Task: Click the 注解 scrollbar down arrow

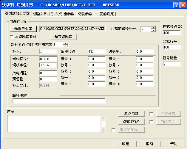Action: point(103,129)
